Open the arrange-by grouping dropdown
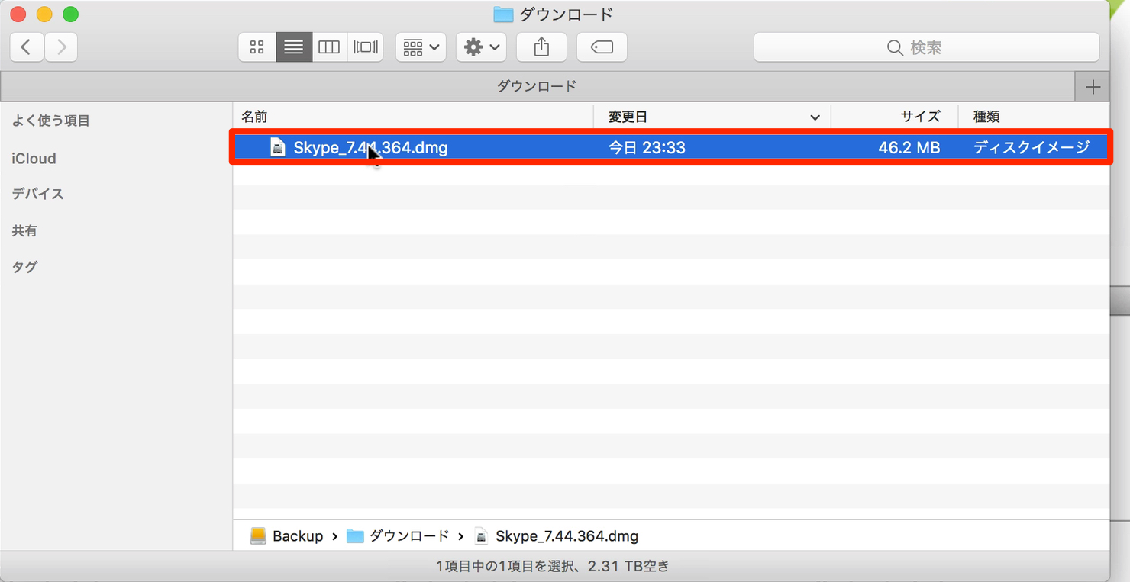Screen dimensions: 1130x582 click(421, 47)
